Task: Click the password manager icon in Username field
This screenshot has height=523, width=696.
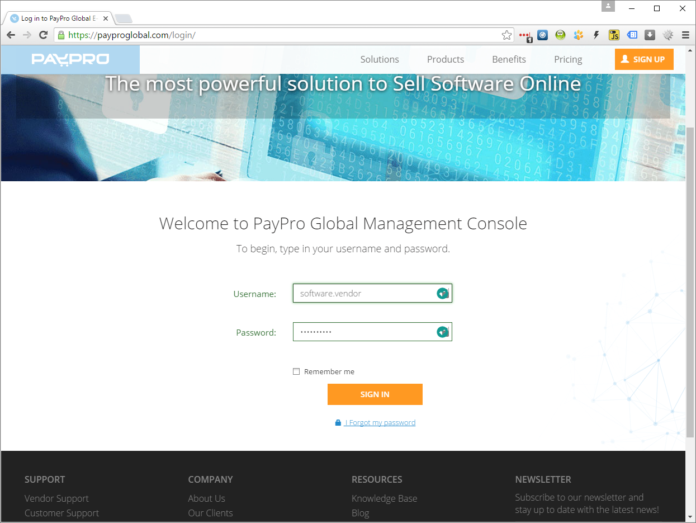Action: pyautogui.click(x=443, y=293)
